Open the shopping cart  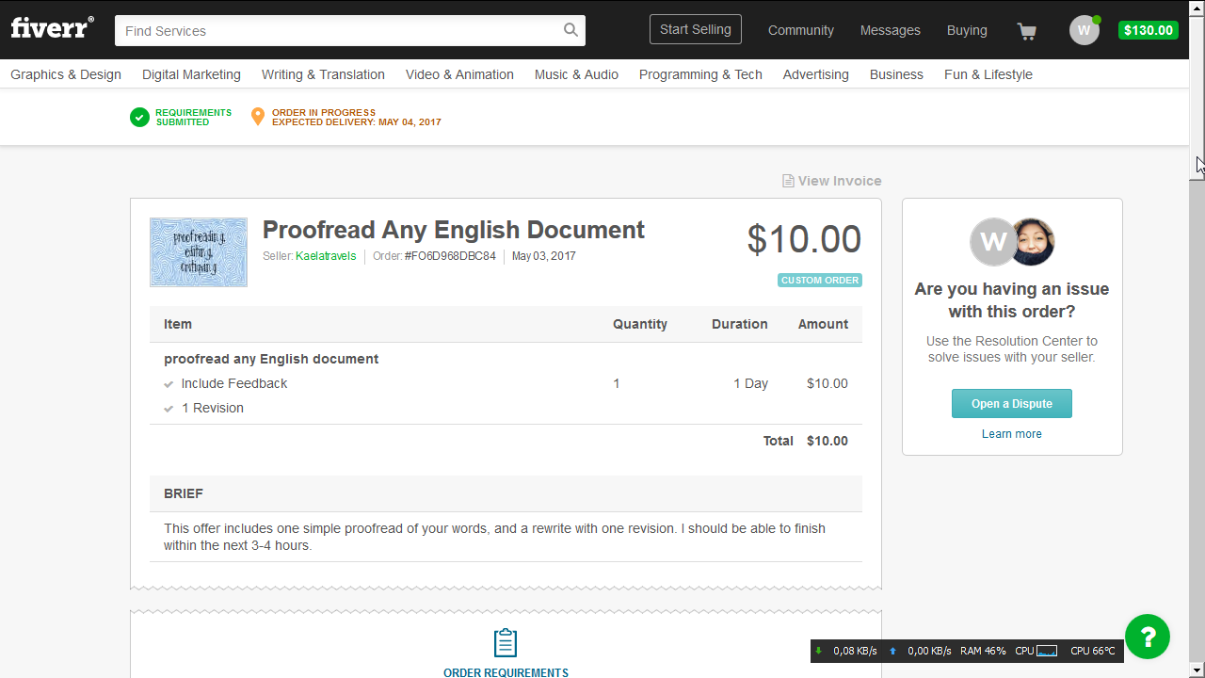(1026, 31)
